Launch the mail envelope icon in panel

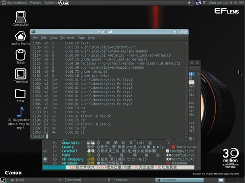(x=66, y=3)
